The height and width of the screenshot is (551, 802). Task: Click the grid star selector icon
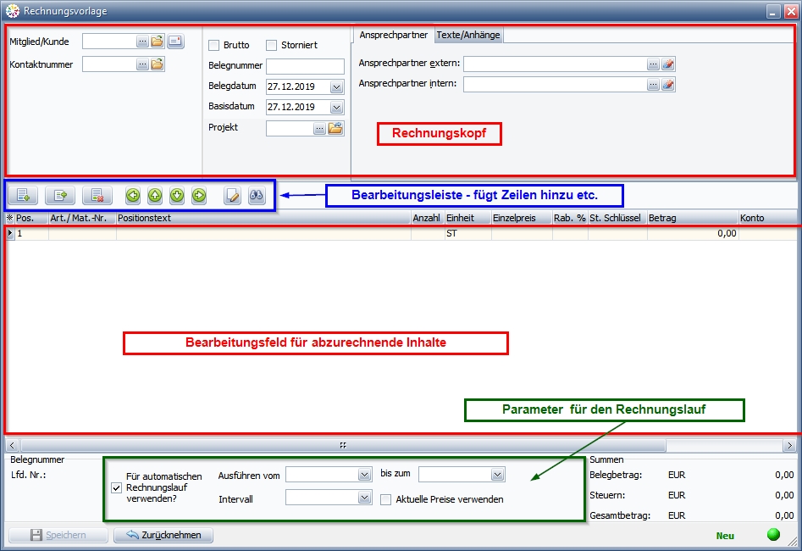point(9,218)
